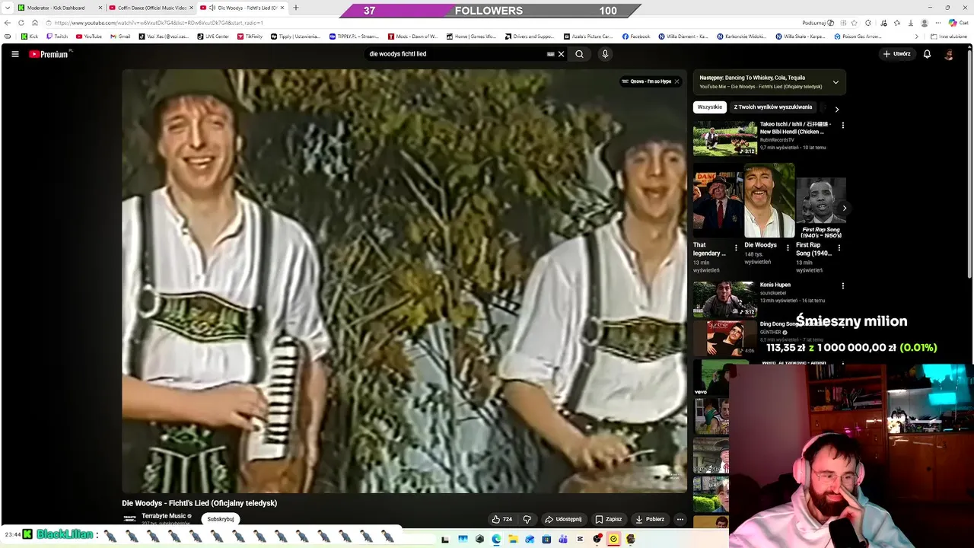Open the CapCut icon in the taskbar
The width and height of the screenshot is (974, 548).
(580, 539)
